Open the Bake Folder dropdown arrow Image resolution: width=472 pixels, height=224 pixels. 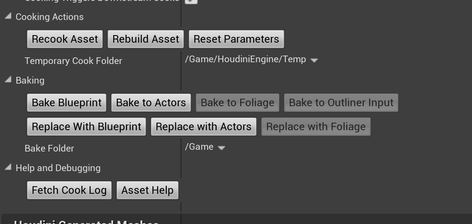click(221, 148)
